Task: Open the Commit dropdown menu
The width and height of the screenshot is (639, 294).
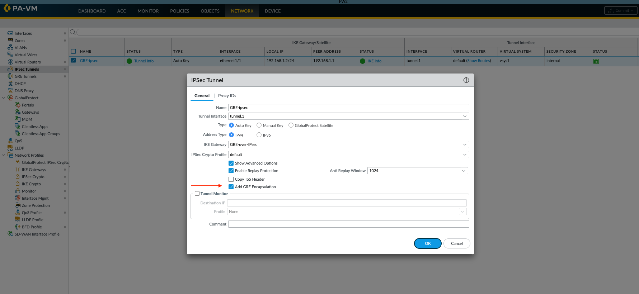Action: [x=621, y=10]
